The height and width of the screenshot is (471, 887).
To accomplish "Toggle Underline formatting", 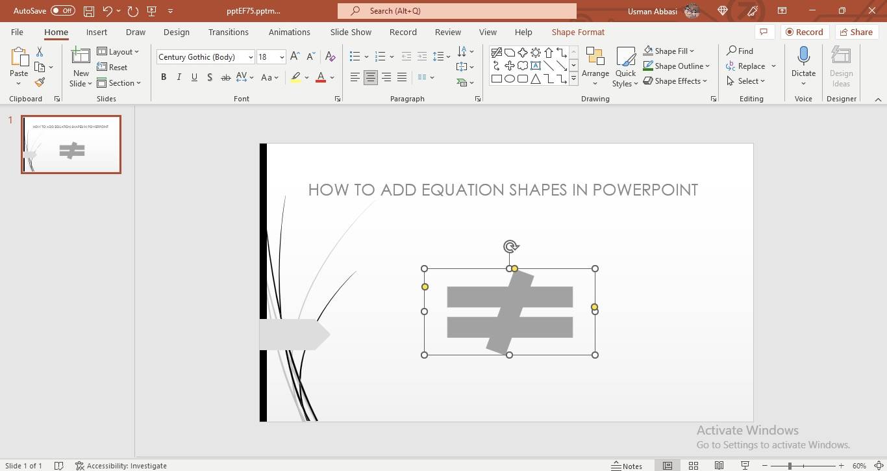I will point(194,77).
